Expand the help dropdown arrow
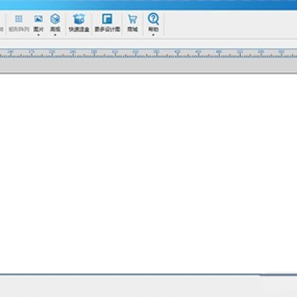The width and height of the screenshot is (297, 297). pos(153,35)
